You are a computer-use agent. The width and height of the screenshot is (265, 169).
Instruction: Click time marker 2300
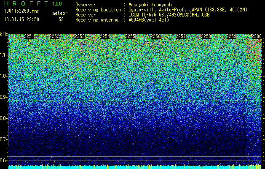(257, 36)
